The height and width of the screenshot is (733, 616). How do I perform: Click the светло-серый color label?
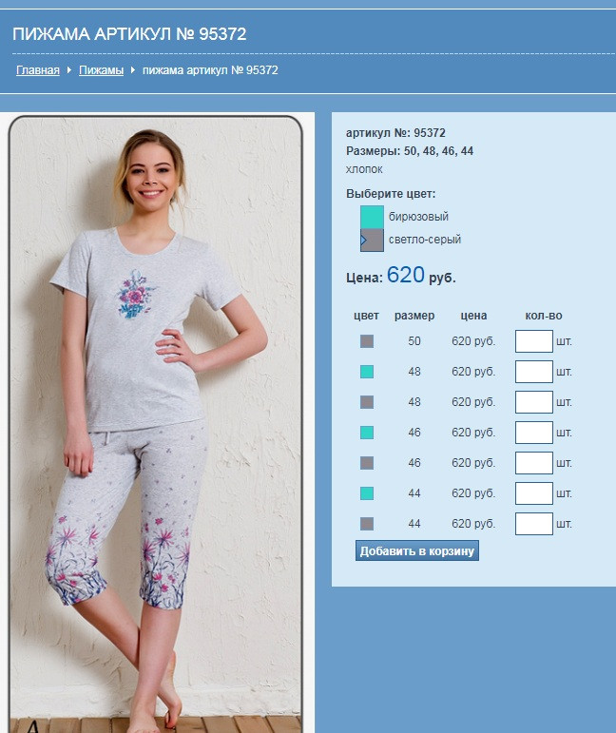coord(424,240)
